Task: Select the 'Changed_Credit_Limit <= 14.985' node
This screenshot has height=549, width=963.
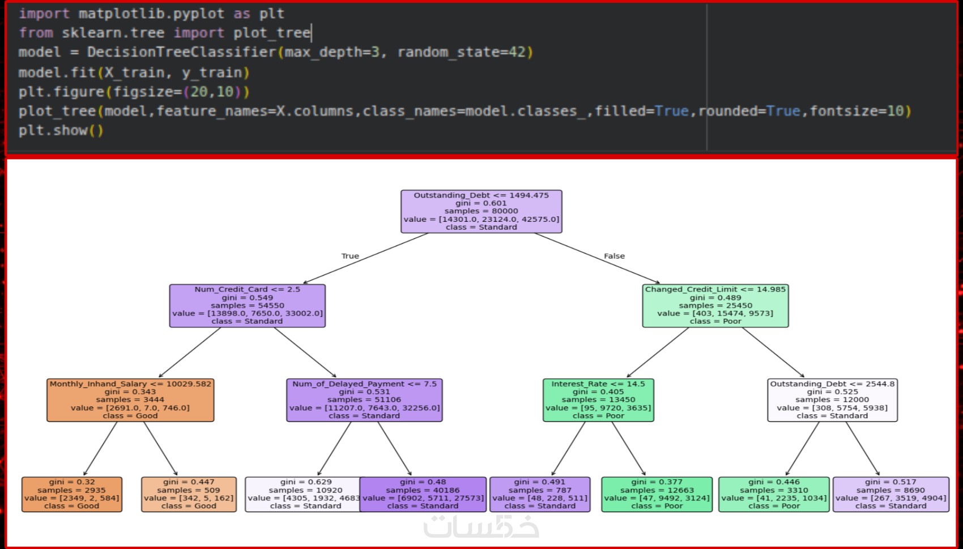Action: 715,306
